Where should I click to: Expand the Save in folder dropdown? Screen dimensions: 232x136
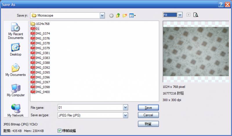102,15
